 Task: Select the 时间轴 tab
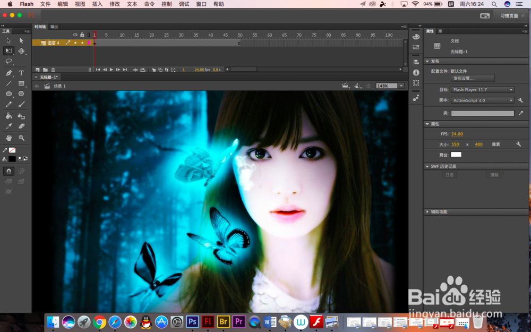[x=40, y=27]
